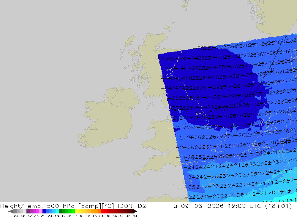Image resolution: width=297 pixels, height=217 pixels.
Task: Click the Height/Temp. 500 hPa ICON-D2 title
Action: coord(73,206)
